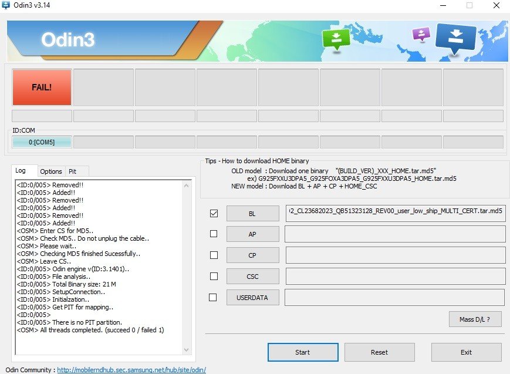The width and height of the screenshot is (510, 374).
Task: Click the Mass D/L ? button
Action: 475,319
